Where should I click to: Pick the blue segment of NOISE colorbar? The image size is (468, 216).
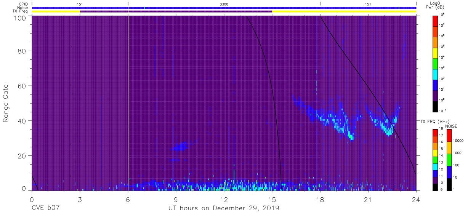point(449,171)
